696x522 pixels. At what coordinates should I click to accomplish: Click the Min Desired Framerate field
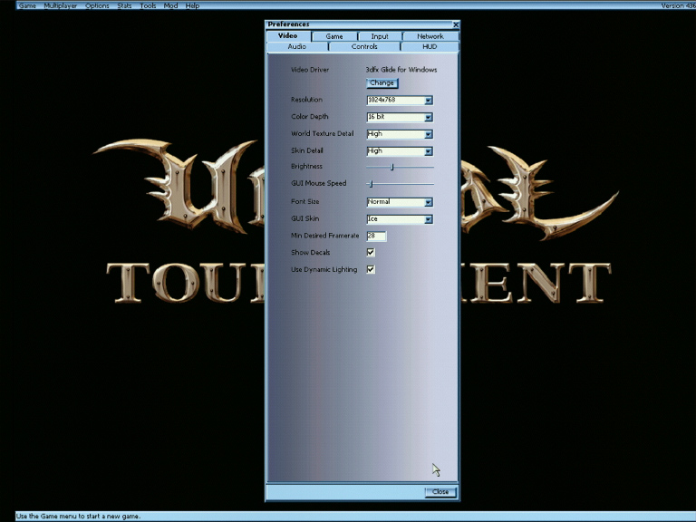tap(376, 237)
